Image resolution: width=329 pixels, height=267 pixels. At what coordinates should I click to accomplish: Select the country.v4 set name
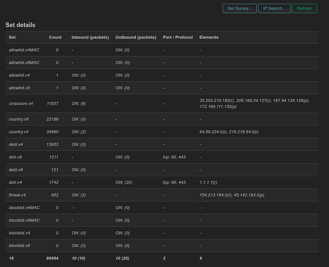click(x=19, y=132)
